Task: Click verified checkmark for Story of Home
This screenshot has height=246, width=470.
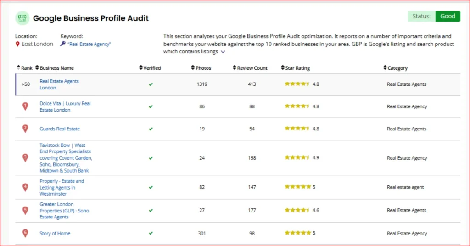Action: pos(151,233)
